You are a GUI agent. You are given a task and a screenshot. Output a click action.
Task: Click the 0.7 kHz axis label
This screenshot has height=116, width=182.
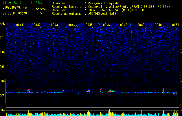click(x=3, y=96)
